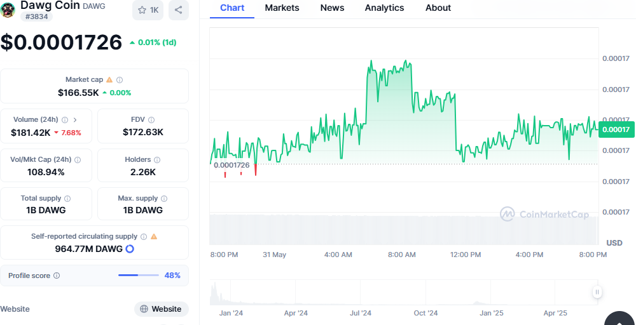Click the $166.55K market cap value
636x325 pixels.
point(78,93)
